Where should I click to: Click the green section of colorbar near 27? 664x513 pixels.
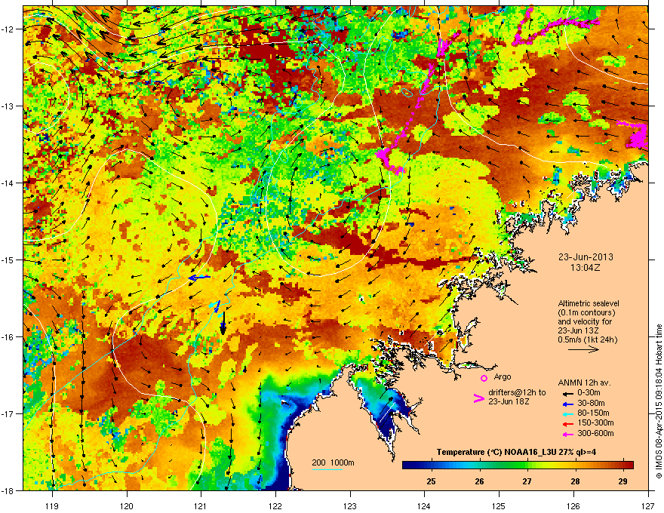click(x=523, y=465)
